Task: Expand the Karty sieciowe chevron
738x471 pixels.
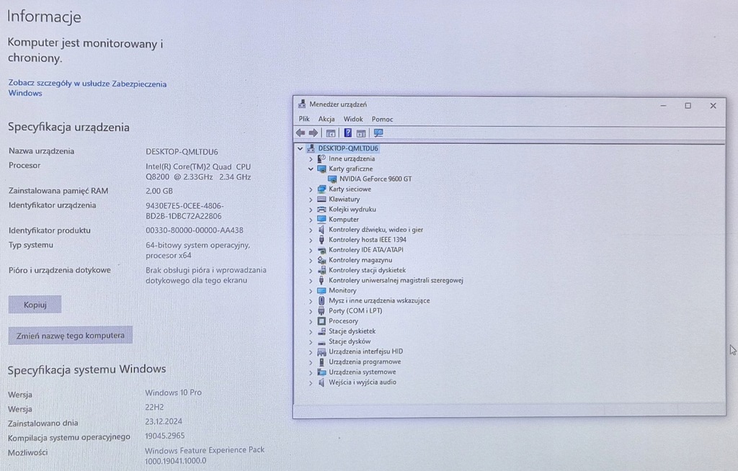Action: [x=311, y=189]
